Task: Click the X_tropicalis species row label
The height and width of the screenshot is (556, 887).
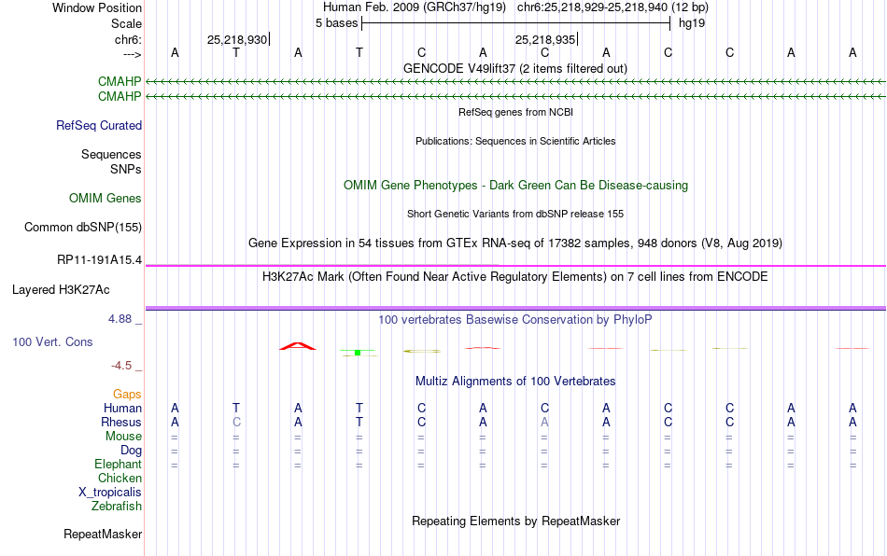Action: [x=110, y=493]
